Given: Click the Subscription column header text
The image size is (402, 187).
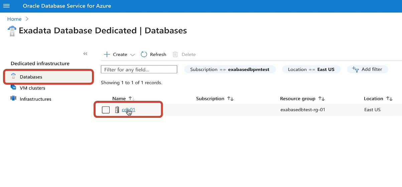Looking at the screenshot, I should (210, 98).
